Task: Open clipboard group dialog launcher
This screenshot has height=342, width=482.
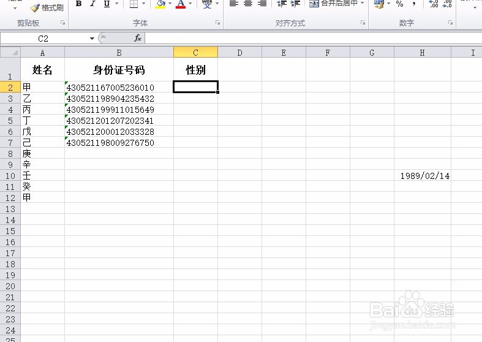Action: pos(62,23)
